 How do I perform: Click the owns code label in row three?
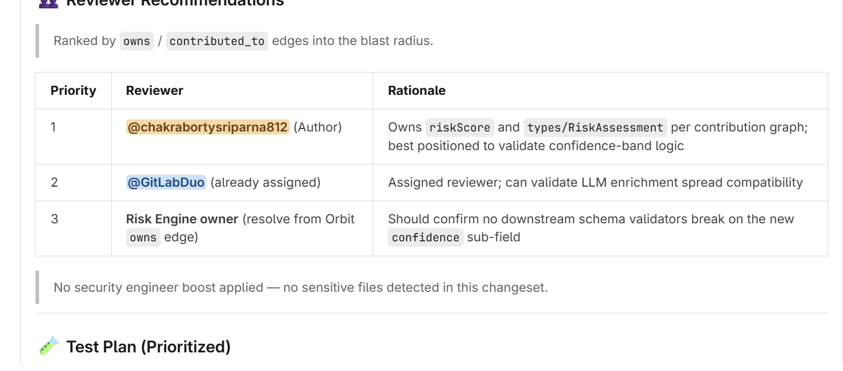point(143,237)
